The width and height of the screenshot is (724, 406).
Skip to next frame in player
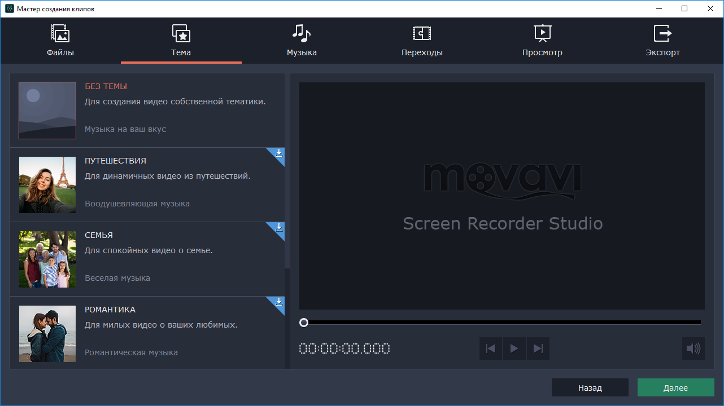538,348
